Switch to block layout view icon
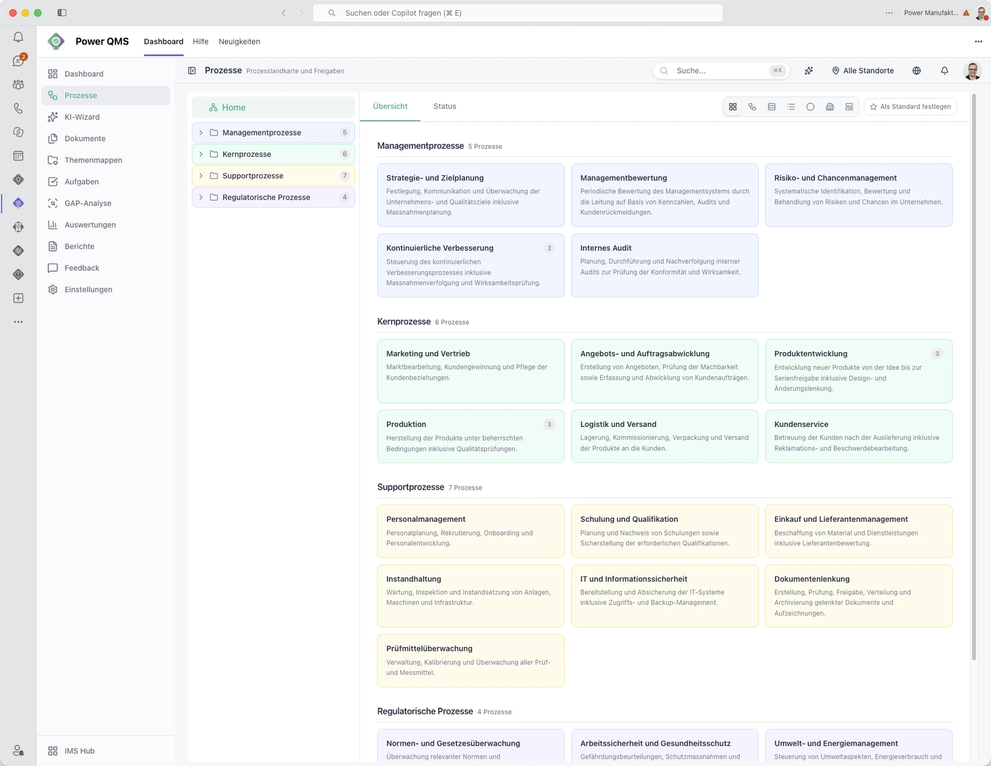This screenshot has height=766, width=991. tap(849, 107)
